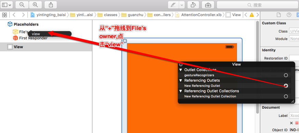
Task: Collapse the Outlet Collections section
Action: 181,70
